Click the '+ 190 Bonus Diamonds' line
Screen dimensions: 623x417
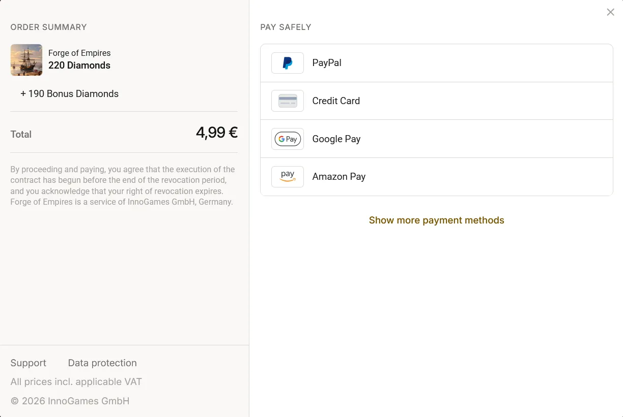point(69,93)
